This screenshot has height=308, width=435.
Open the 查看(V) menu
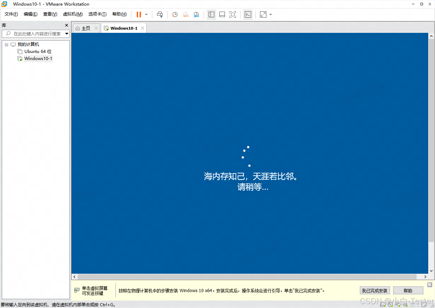tap(50, 14)
